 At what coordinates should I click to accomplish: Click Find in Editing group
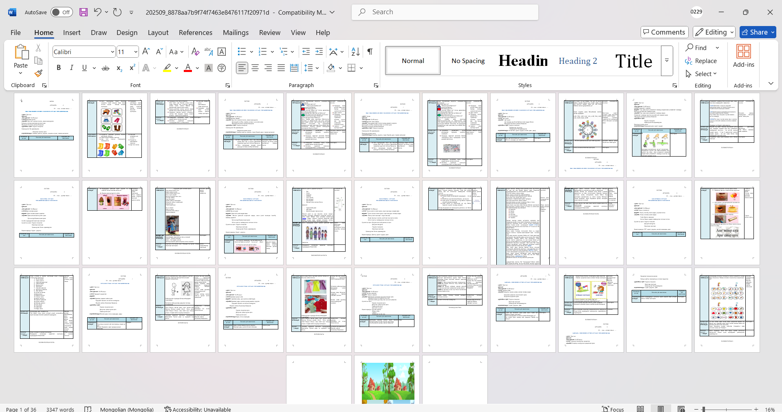pos(696,48)
